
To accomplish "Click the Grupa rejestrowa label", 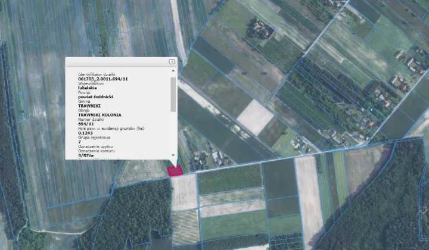I will 94,137.
